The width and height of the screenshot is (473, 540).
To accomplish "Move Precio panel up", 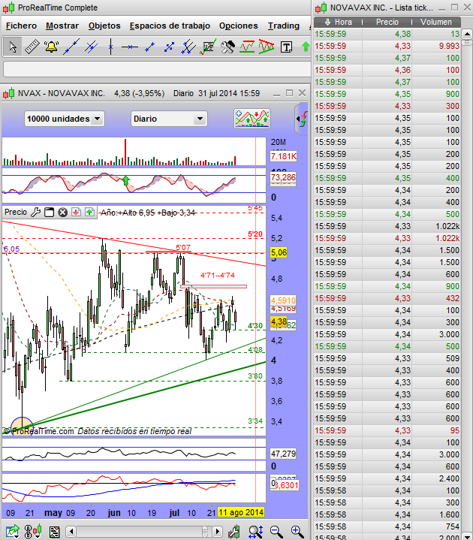I will [89, 212].
